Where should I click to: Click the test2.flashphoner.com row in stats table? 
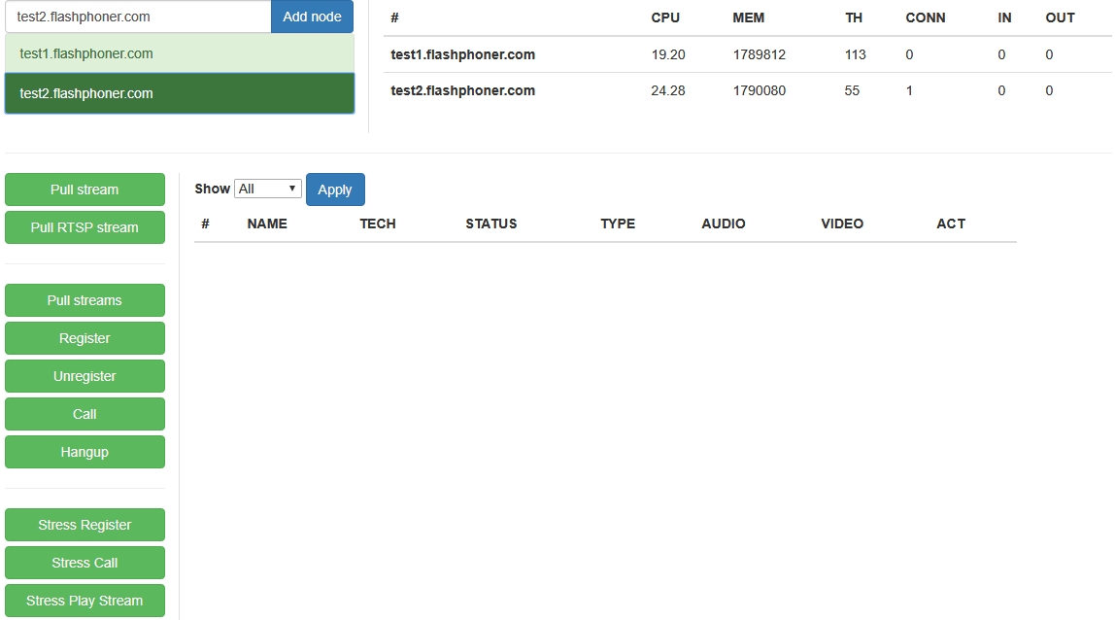point(462,90)
